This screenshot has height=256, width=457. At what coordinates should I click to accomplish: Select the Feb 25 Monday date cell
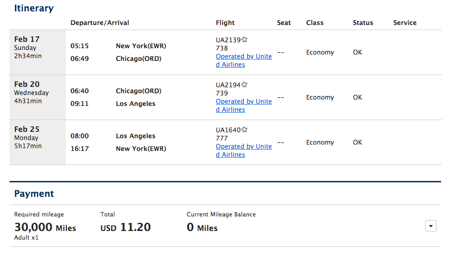[x=38, y=142]
